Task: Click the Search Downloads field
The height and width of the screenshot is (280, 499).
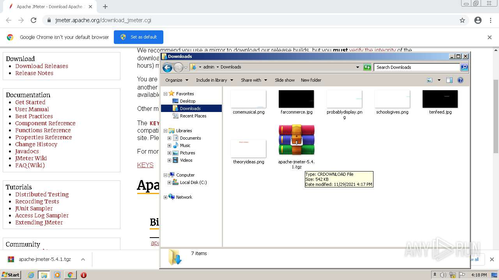Action: coord(417,67)
